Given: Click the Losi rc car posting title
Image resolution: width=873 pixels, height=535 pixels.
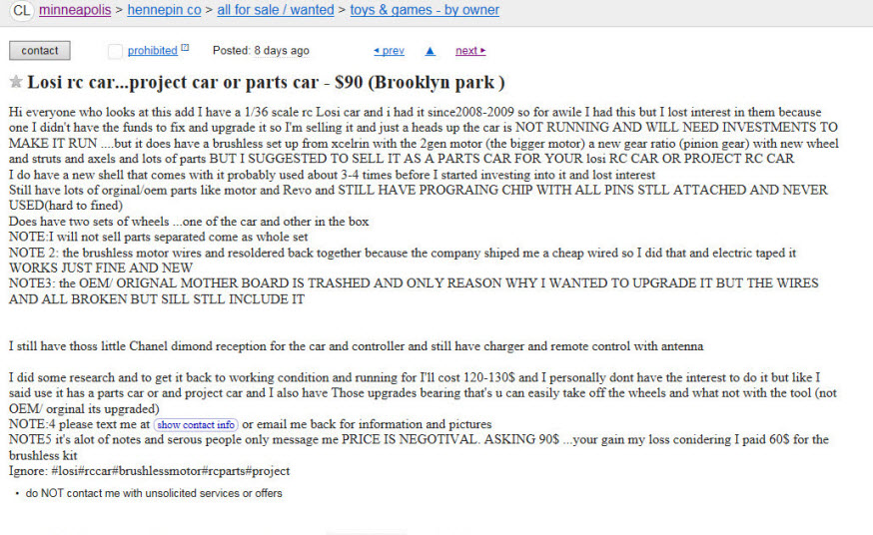Looking at the screenshot, I should coord(266,82).
